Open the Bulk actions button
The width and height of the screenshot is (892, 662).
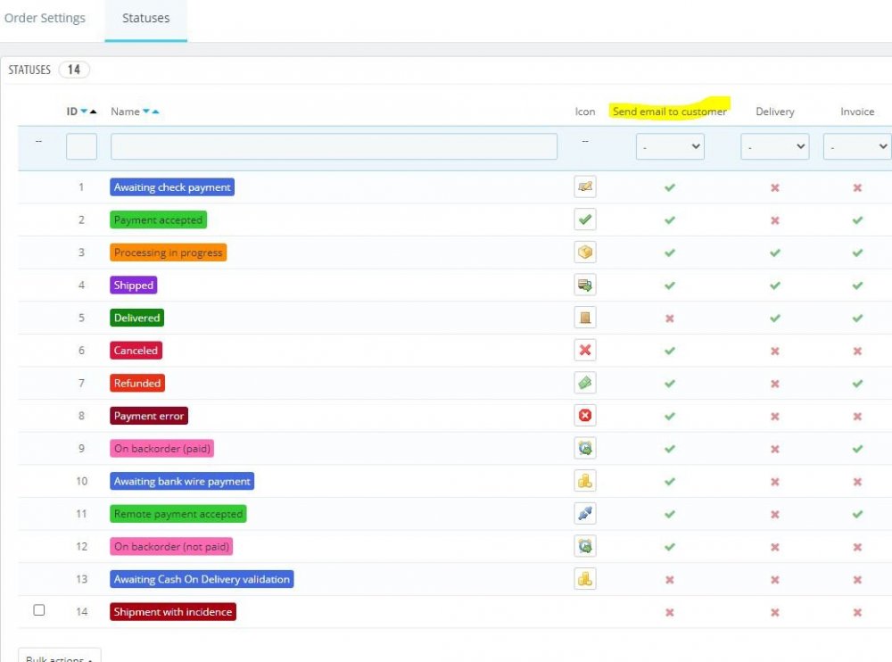[x=60, y=657]
